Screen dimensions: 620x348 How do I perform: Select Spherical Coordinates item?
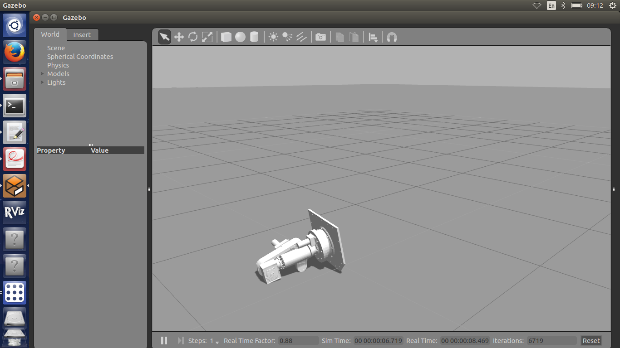80,57
